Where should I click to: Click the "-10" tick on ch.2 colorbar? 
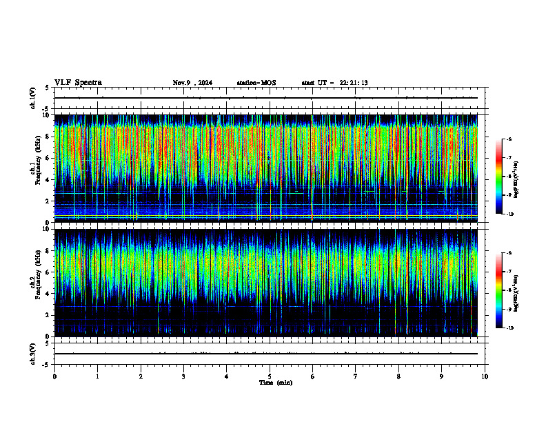pos(510,328)
